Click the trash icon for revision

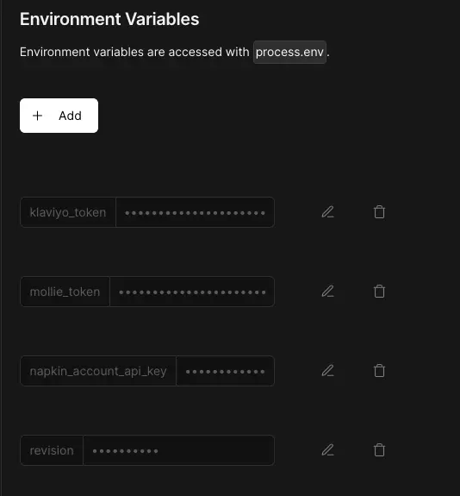(379, 450)
